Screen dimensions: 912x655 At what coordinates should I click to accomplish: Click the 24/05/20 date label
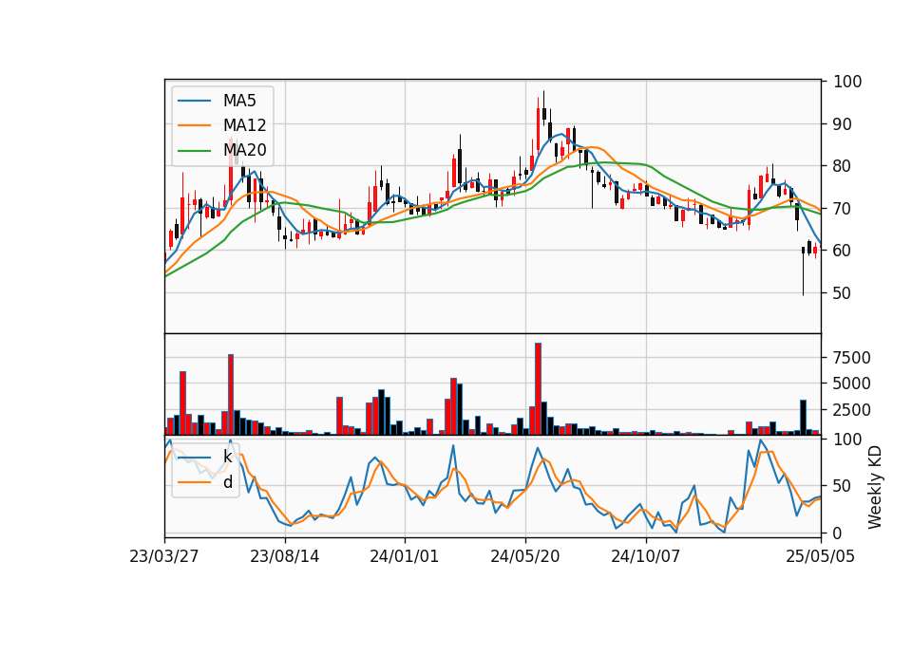pos(525,556)
